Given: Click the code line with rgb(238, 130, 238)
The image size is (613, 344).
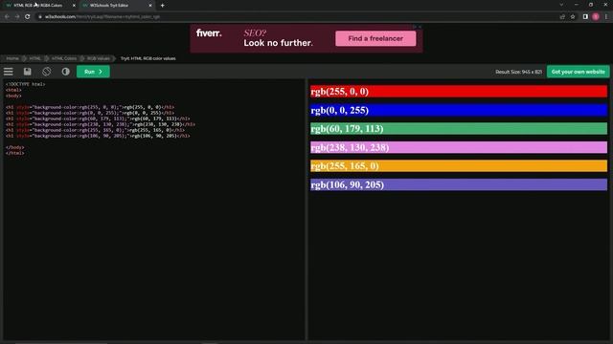Looking at the screenshot, I should coord(100,124).
